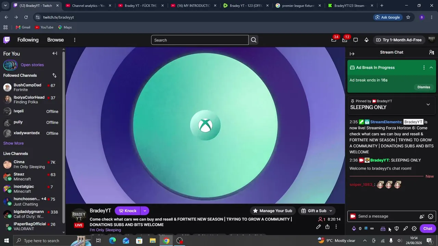The width and height of the screenshot is (438, 246).
Task: Open the Gift a Sub dropdown
Action: click(317, 211)
